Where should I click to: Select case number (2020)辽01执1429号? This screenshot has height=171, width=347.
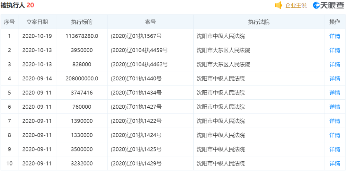pos(136,164)
